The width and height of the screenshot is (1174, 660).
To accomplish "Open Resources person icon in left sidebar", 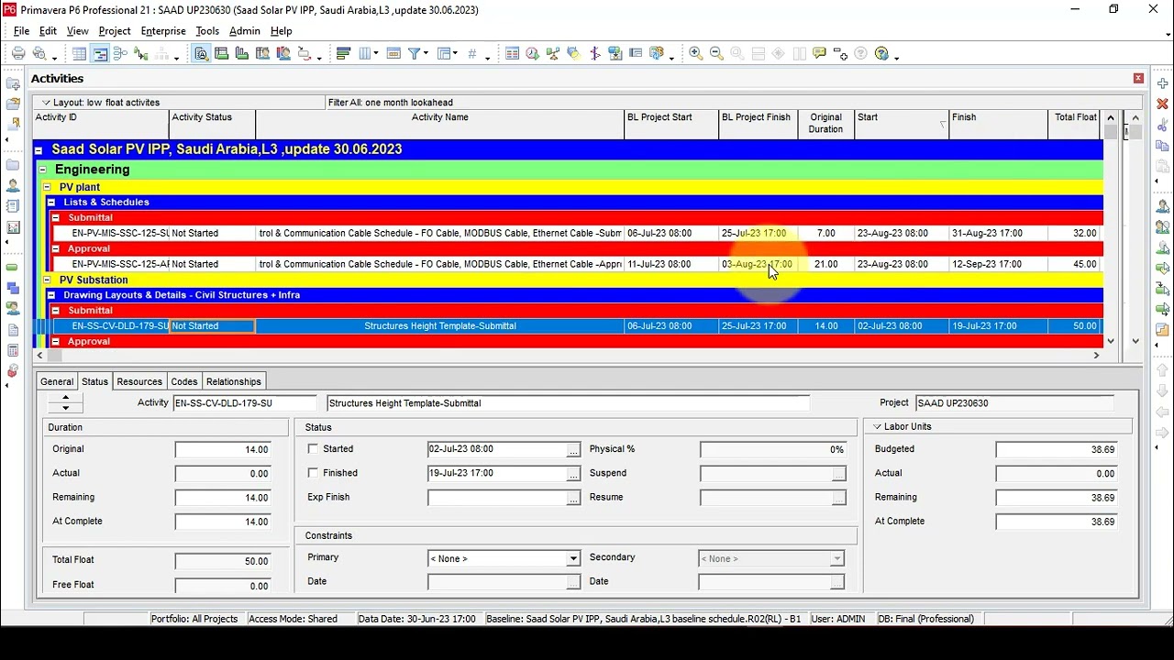I will (13, 186).
